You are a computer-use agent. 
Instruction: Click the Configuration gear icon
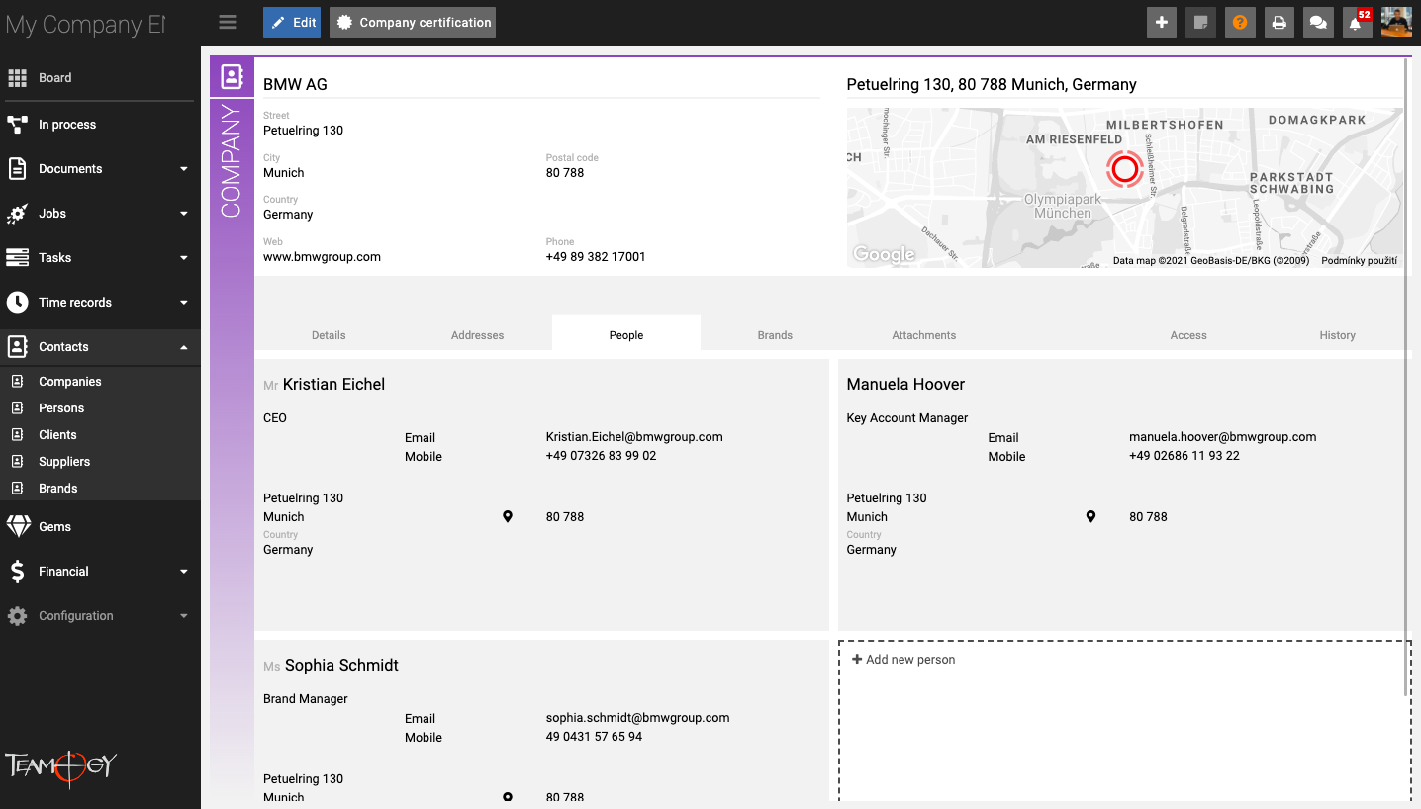click(x=17, y=616)
